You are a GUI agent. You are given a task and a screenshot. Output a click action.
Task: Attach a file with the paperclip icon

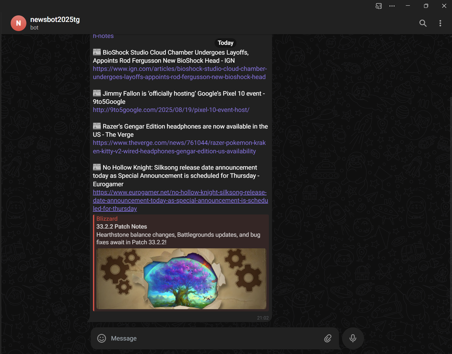[x=328, y=338]
